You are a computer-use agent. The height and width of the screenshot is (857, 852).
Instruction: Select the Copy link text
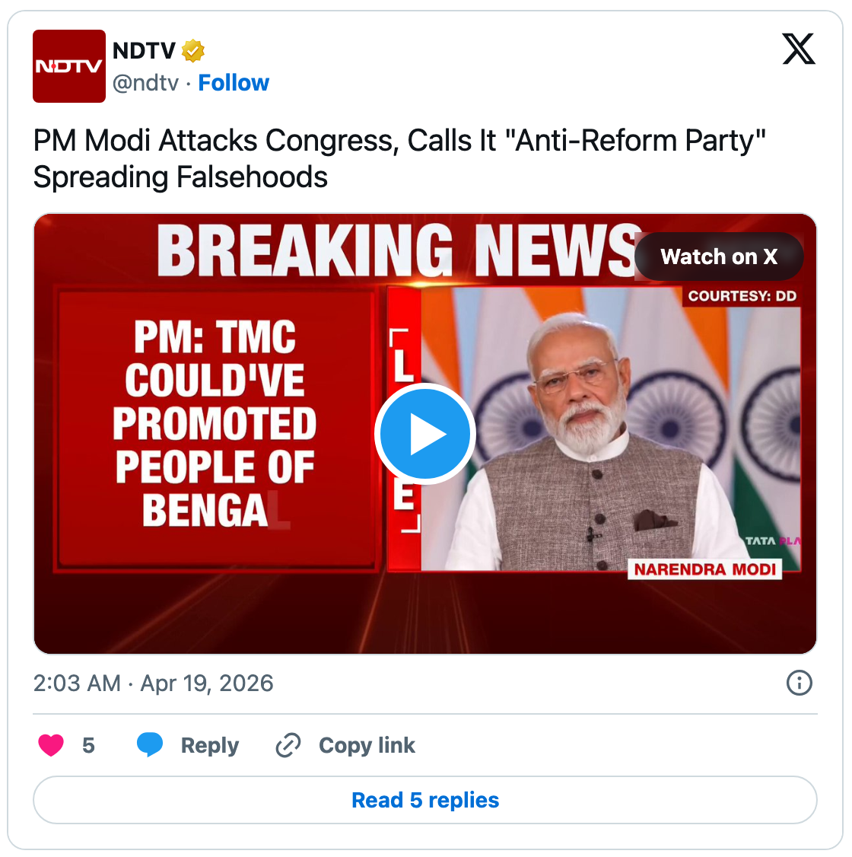[x=367, y=745]
